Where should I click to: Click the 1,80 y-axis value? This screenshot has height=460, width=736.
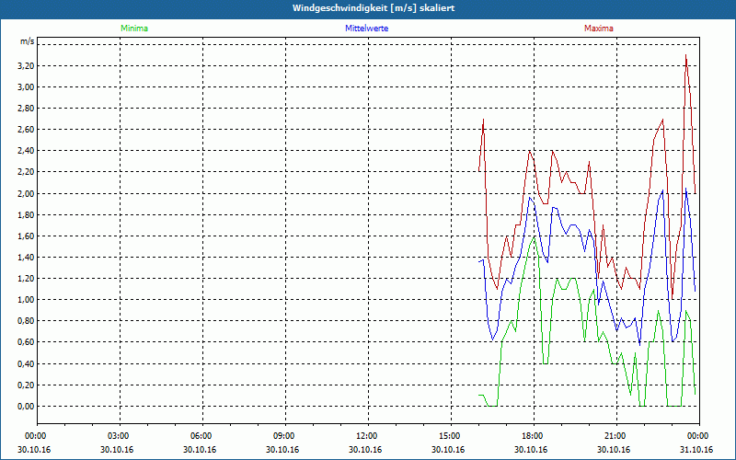tap(26, 215)
